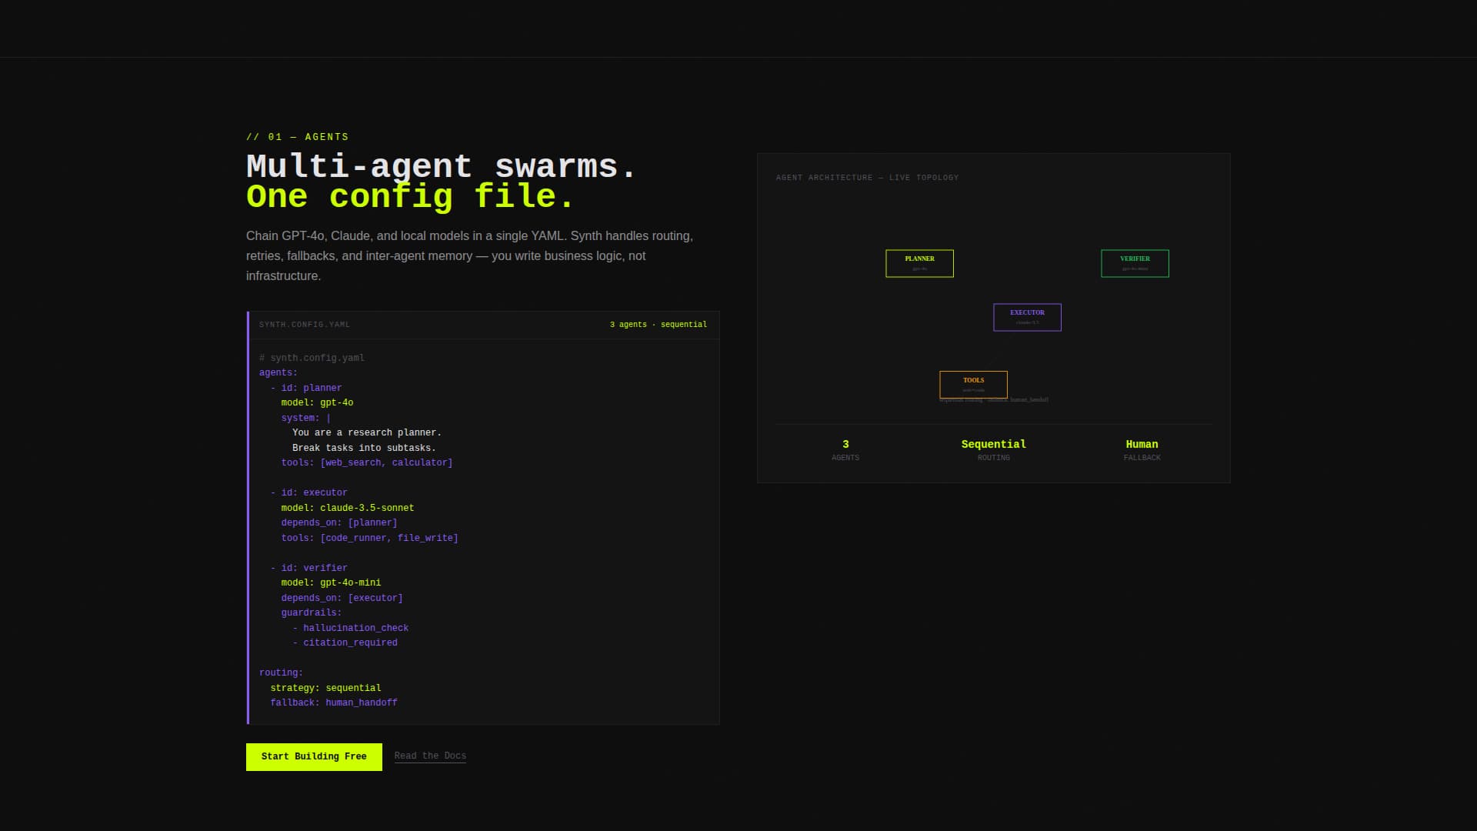Click the '- id: verifier' line
This screenshot has height=831, width=1477.
(308, 568)
